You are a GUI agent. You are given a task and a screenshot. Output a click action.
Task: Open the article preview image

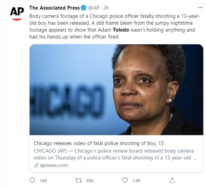click(117, 90)
